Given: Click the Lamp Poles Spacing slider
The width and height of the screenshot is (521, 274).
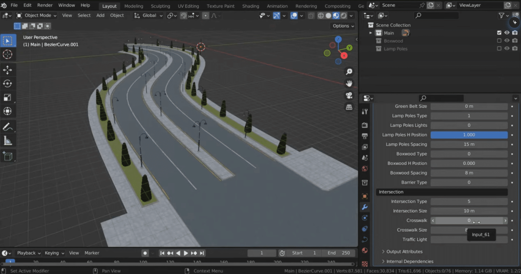Looking at the screenshot, I should (469, 144).
